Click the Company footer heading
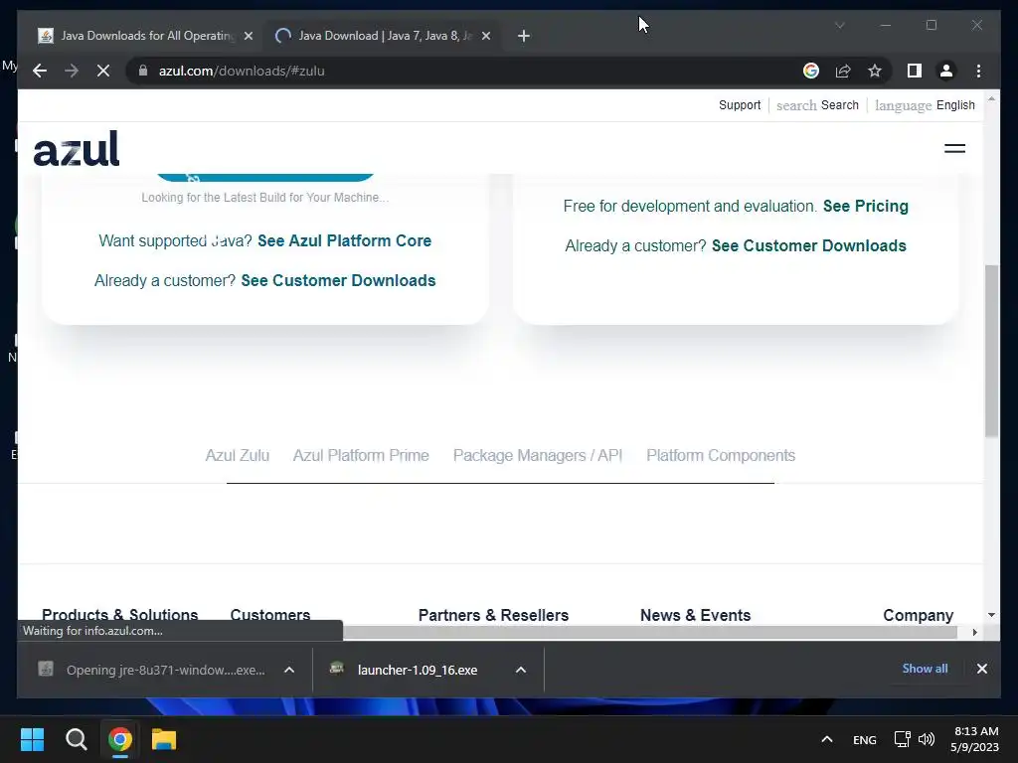Viewport: 1018px width, 763px height. [918, 615]
